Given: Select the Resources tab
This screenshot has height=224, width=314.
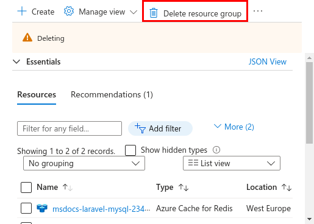Looking at the screenshot, I should click(x=37, y=95).
